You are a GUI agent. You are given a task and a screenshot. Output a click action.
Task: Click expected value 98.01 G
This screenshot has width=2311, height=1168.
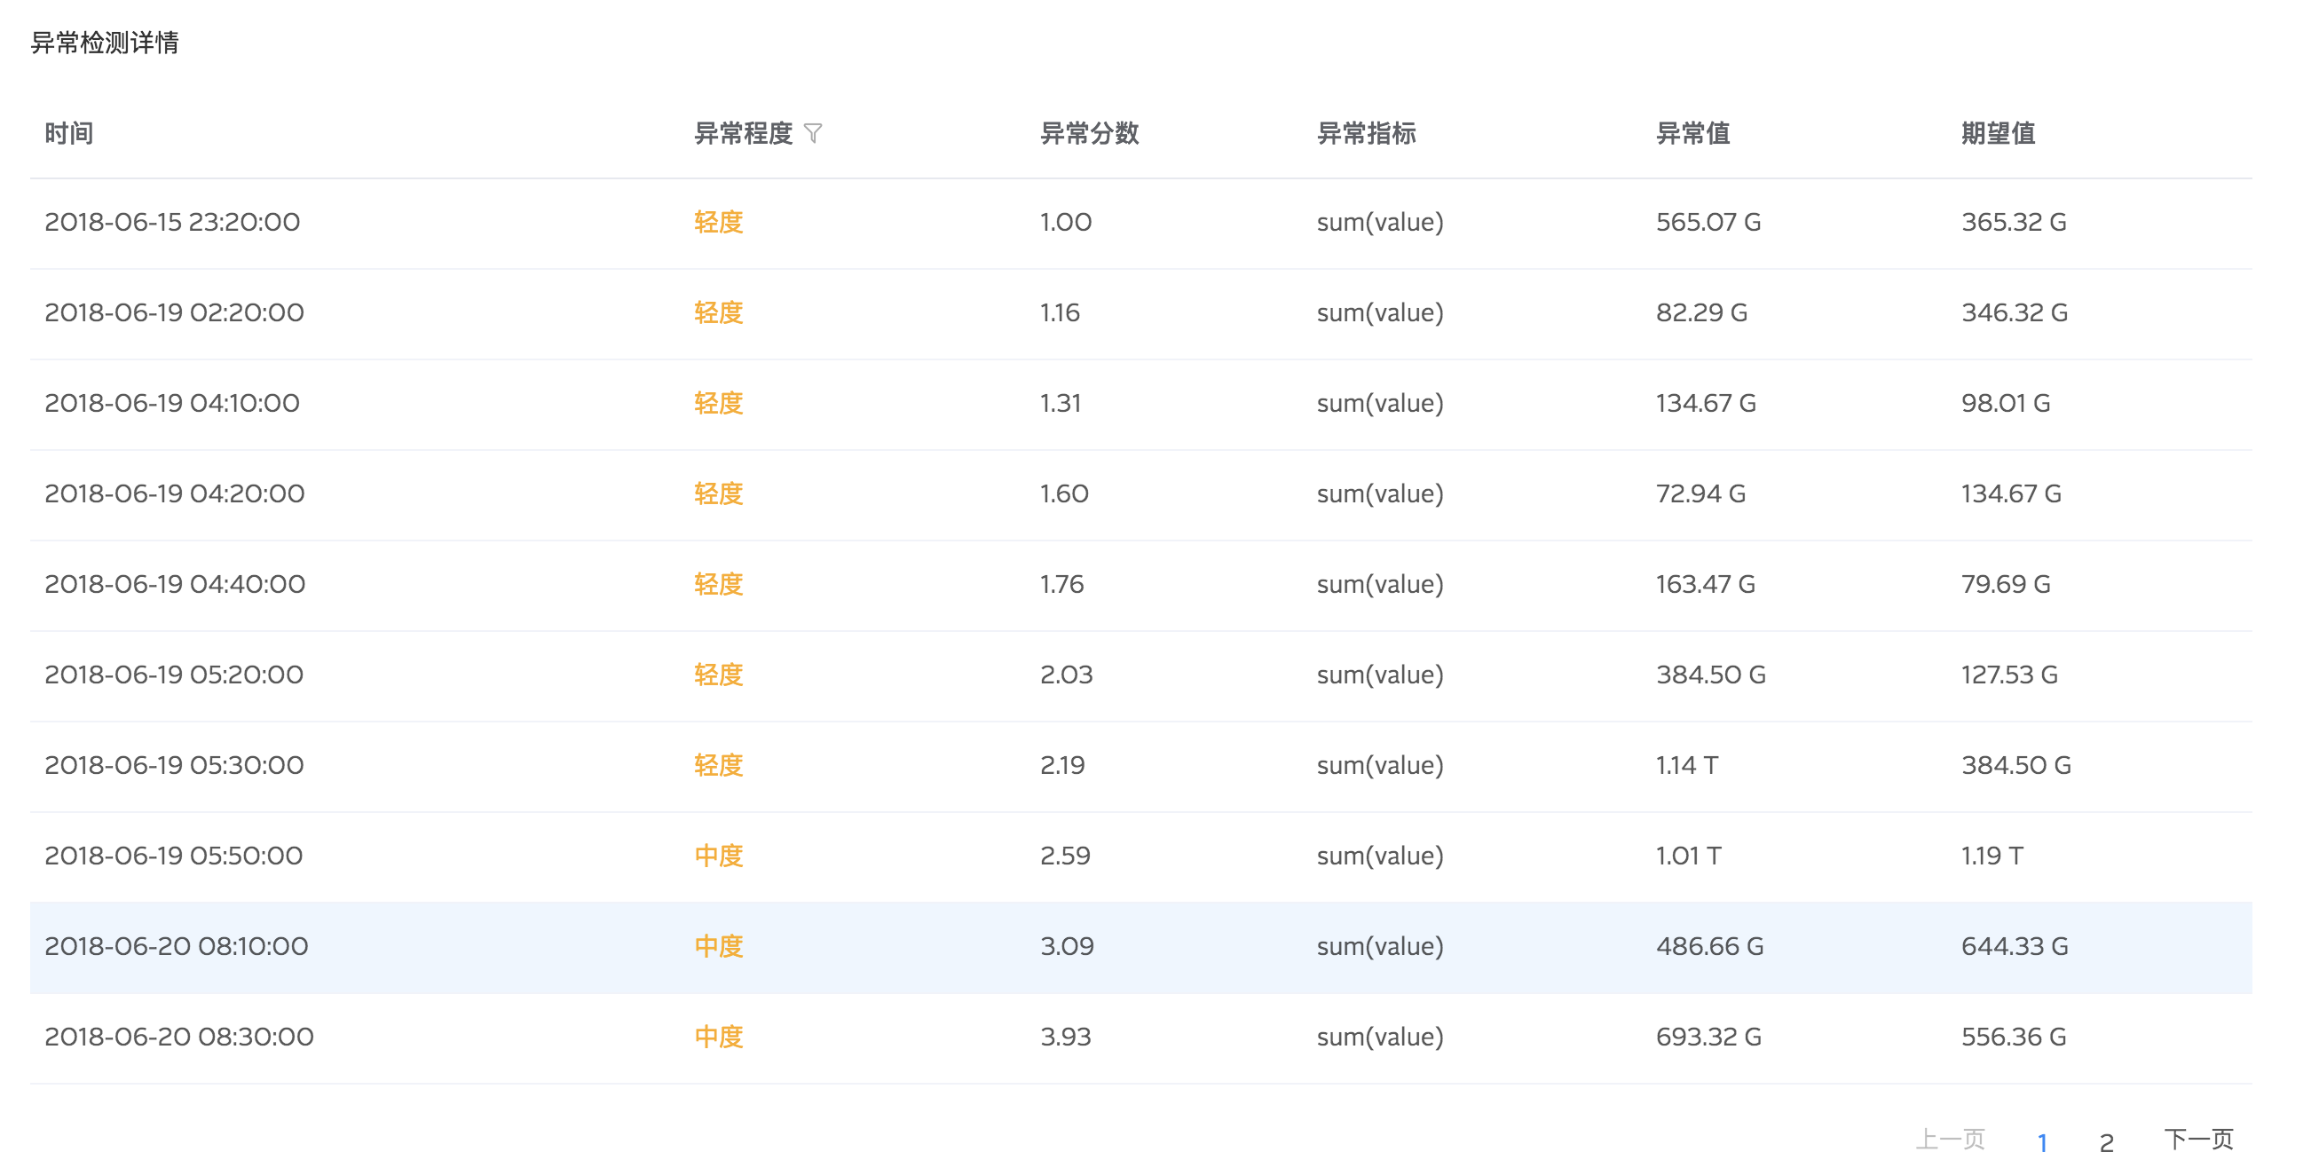point(2005,403)
